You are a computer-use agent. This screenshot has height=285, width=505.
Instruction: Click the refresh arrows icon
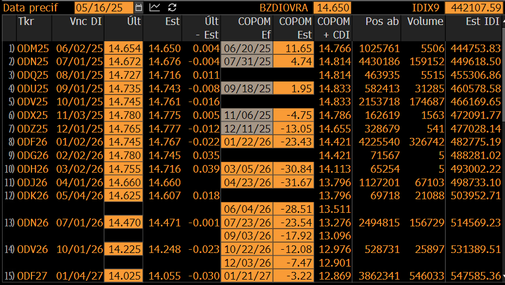tap(172, 8)
